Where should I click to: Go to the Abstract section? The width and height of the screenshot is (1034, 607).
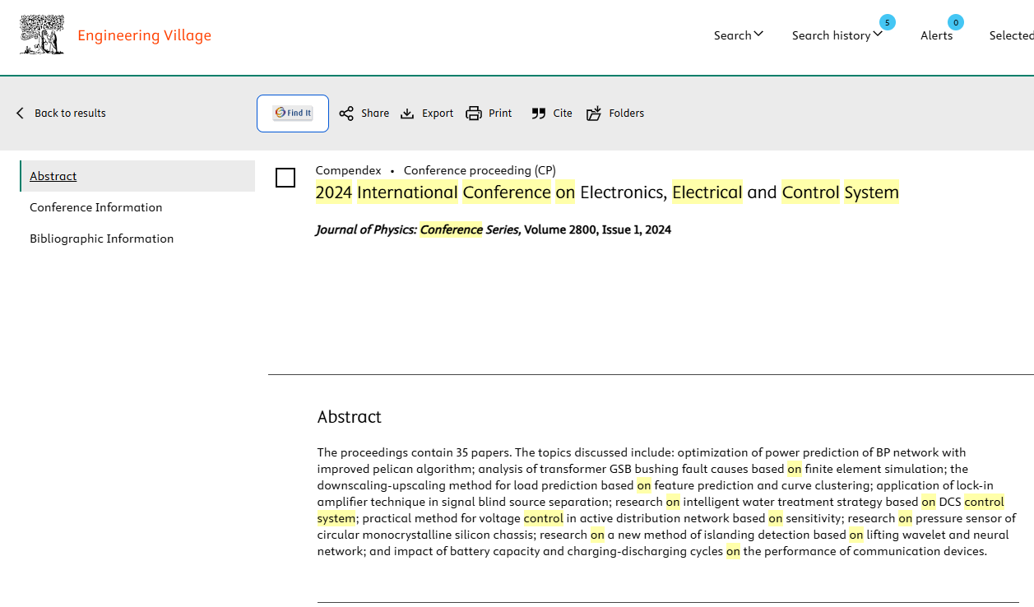53,176
